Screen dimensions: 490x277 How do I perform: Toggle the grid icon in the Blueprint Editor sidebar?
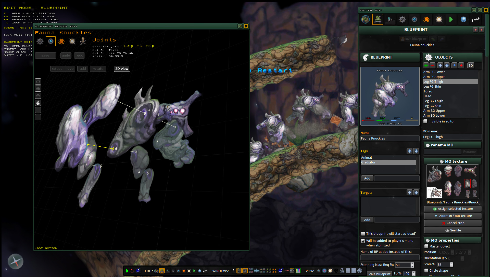click(x=38, y=110)
